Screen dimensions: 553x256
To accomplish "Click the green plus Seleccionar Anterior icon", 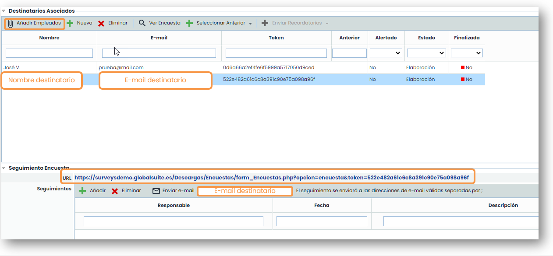I will coord(189,23).
